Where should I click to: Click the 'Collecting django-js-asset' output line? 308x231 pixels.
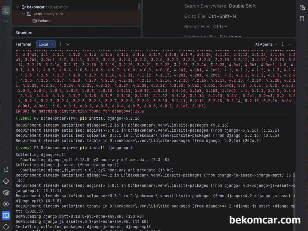67,165
